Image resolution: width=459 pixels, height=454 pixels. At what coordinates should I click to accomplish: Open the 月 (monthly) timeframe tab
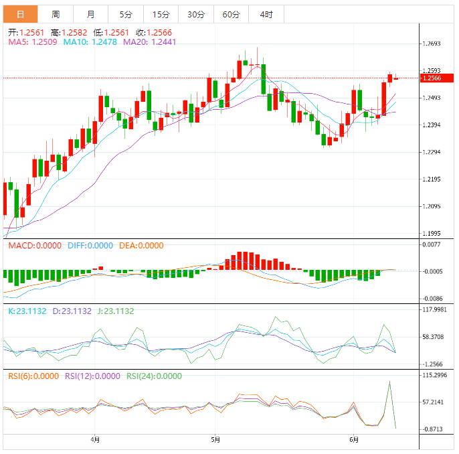90,14
